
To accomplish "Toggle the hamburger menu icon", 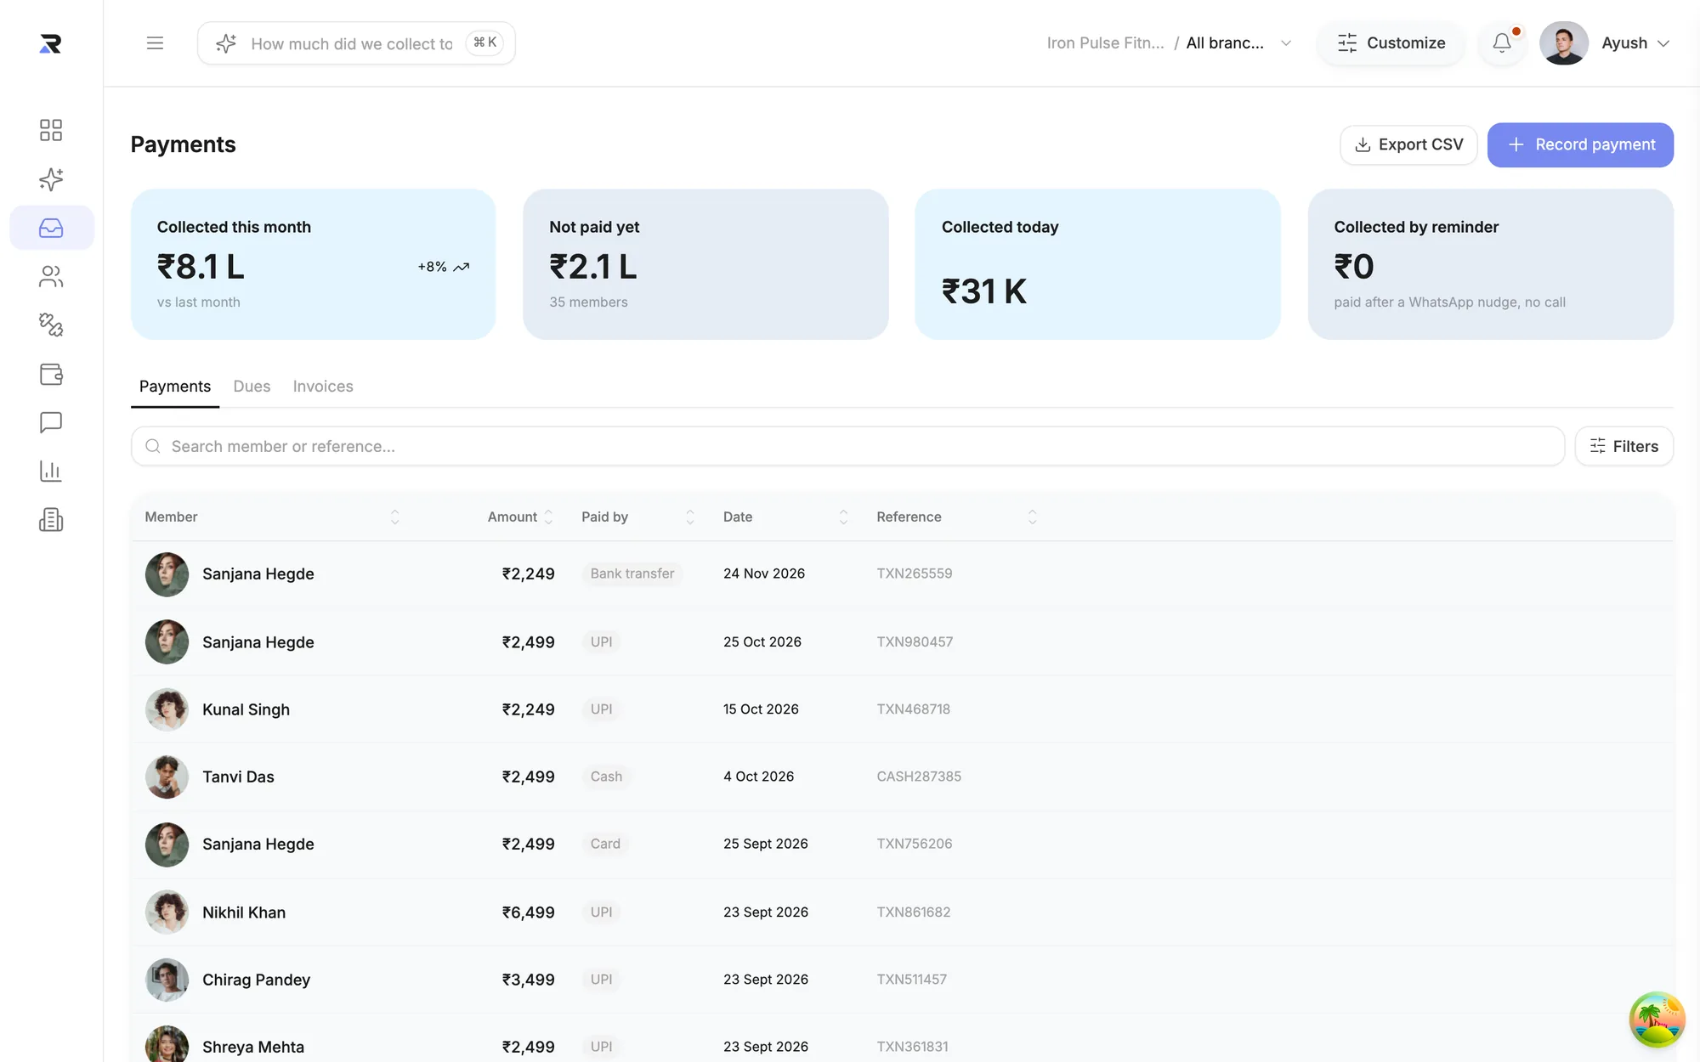I will coord(155,42).
